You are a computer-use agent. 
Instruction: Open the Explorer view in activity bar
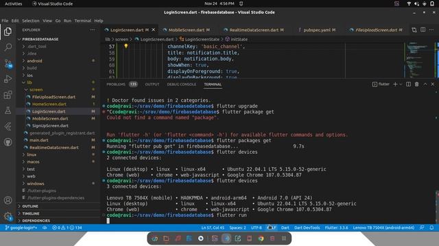pyautogui.click(x=8, y=31)
